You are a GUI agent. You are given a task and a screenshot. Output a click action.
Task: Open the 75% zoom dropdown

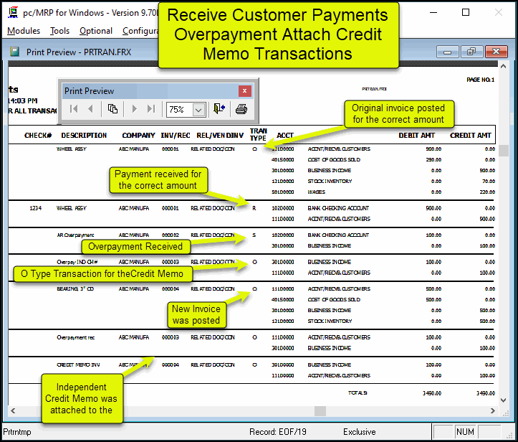pos(198,109)
